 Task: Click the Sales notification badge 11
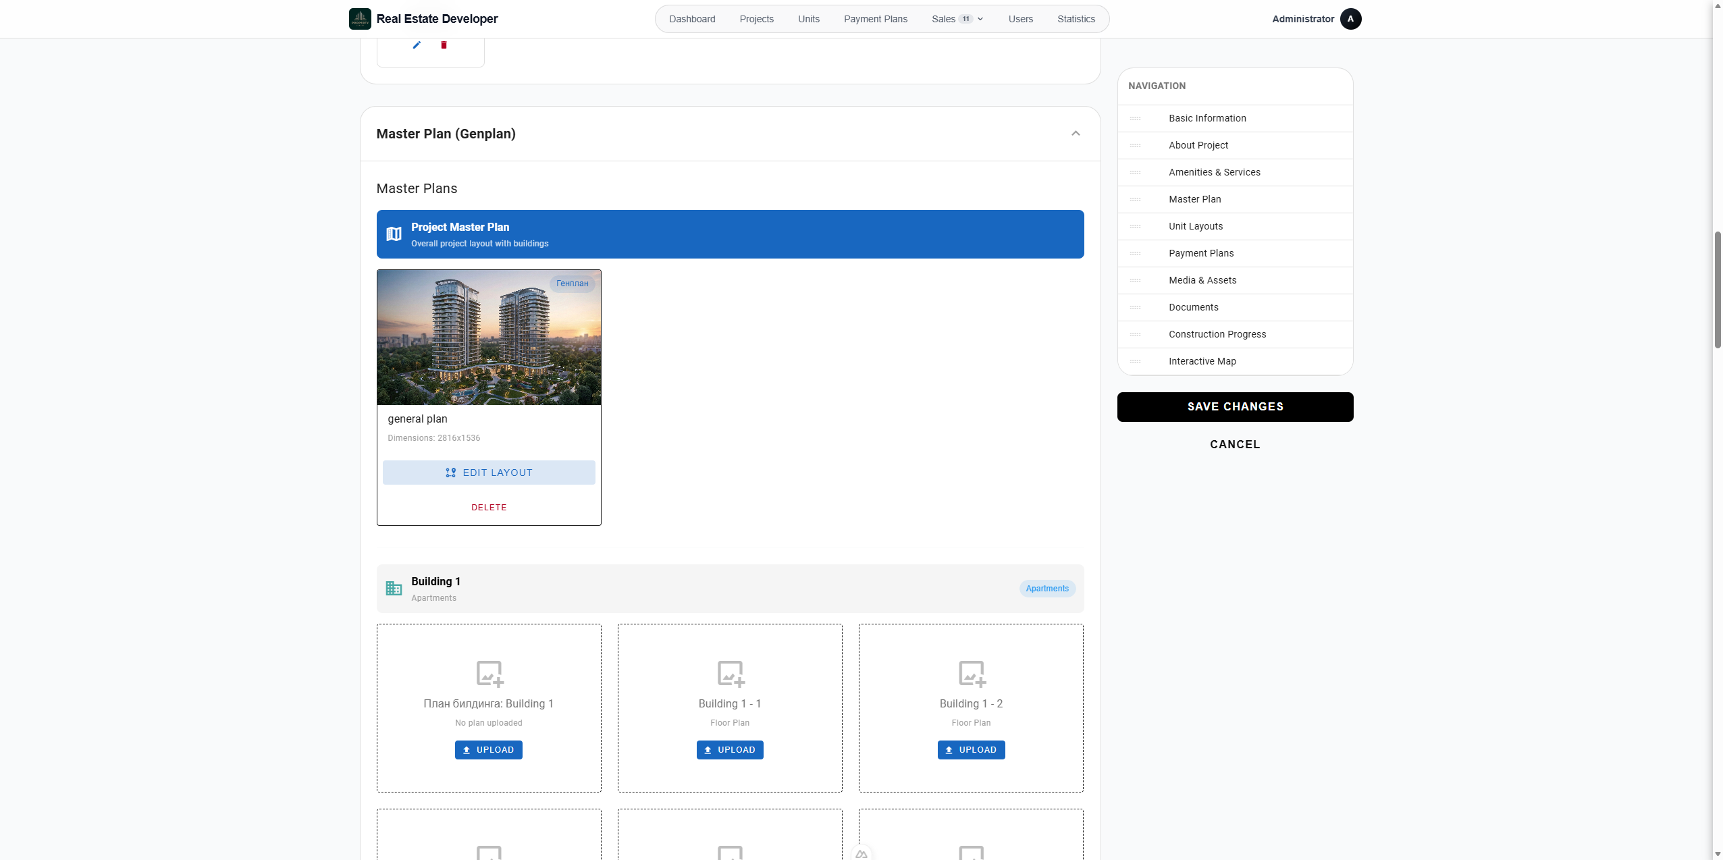[966, 19]
